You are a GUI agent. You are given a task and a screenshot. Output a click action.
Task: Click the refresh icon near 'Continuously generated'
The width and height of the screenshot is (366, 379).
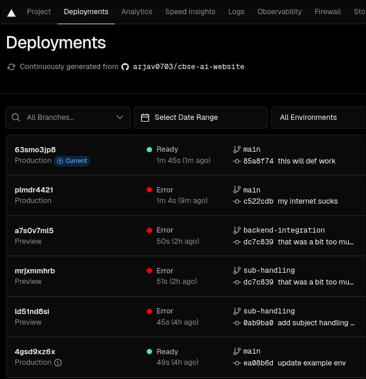point(11,67)
